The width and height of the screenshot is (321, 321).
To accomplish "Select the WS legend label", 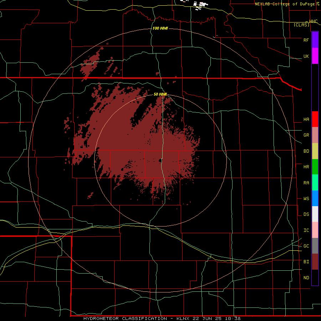I will (306, 199).
